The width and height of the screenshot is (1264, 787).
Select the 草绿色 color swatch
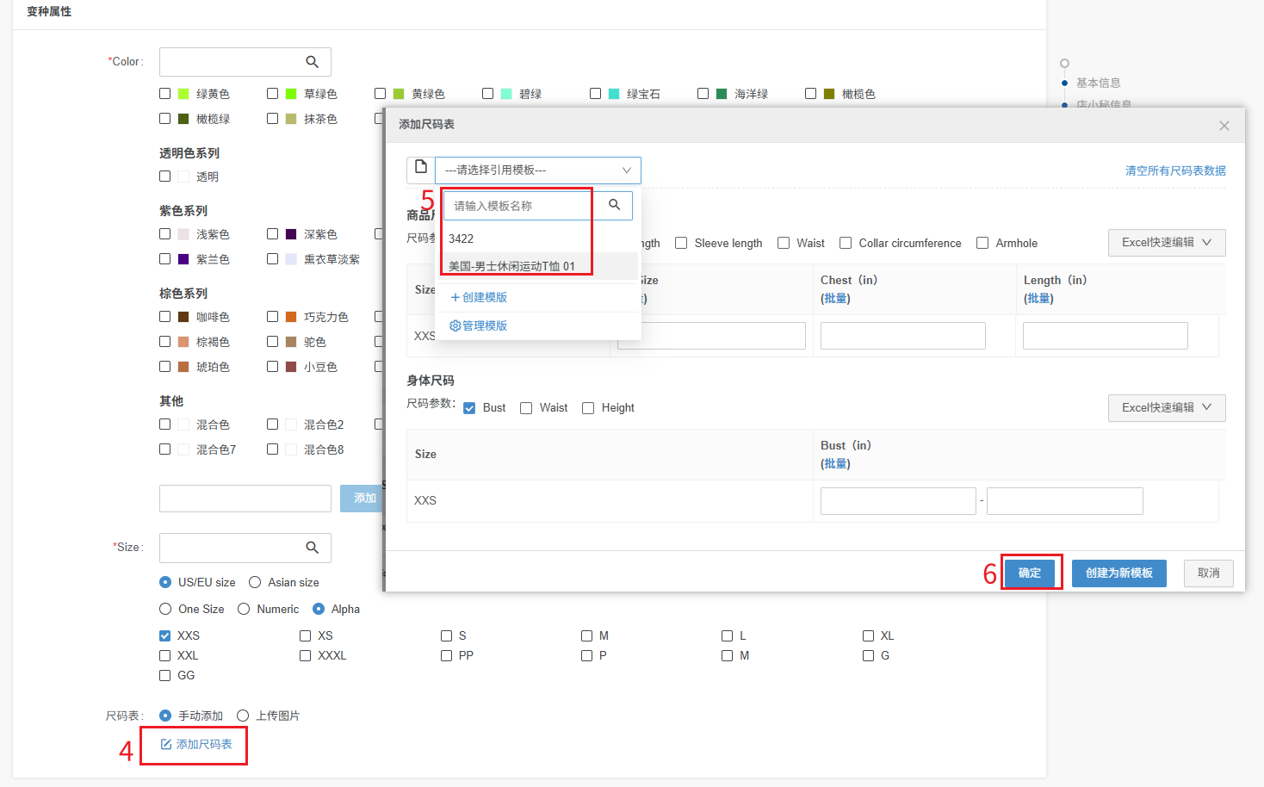tap(291, 94)
